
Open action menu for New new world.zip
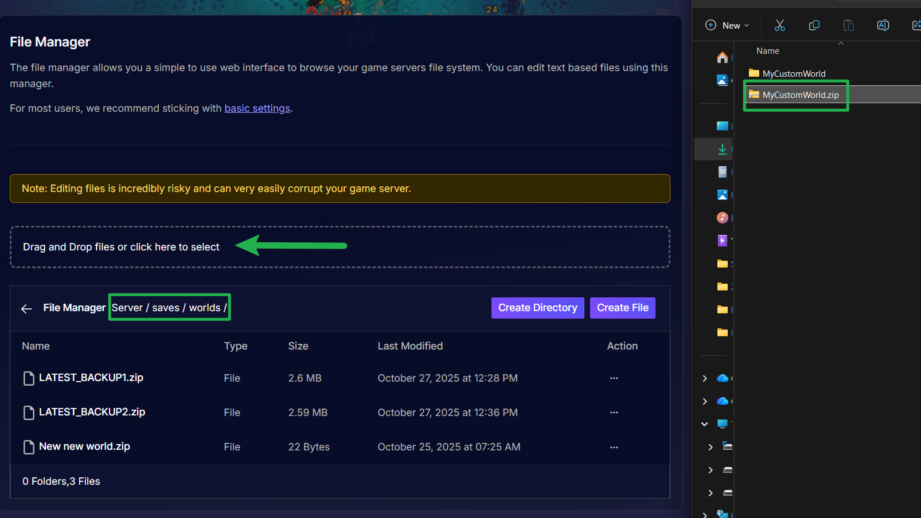tap(614, 447)
